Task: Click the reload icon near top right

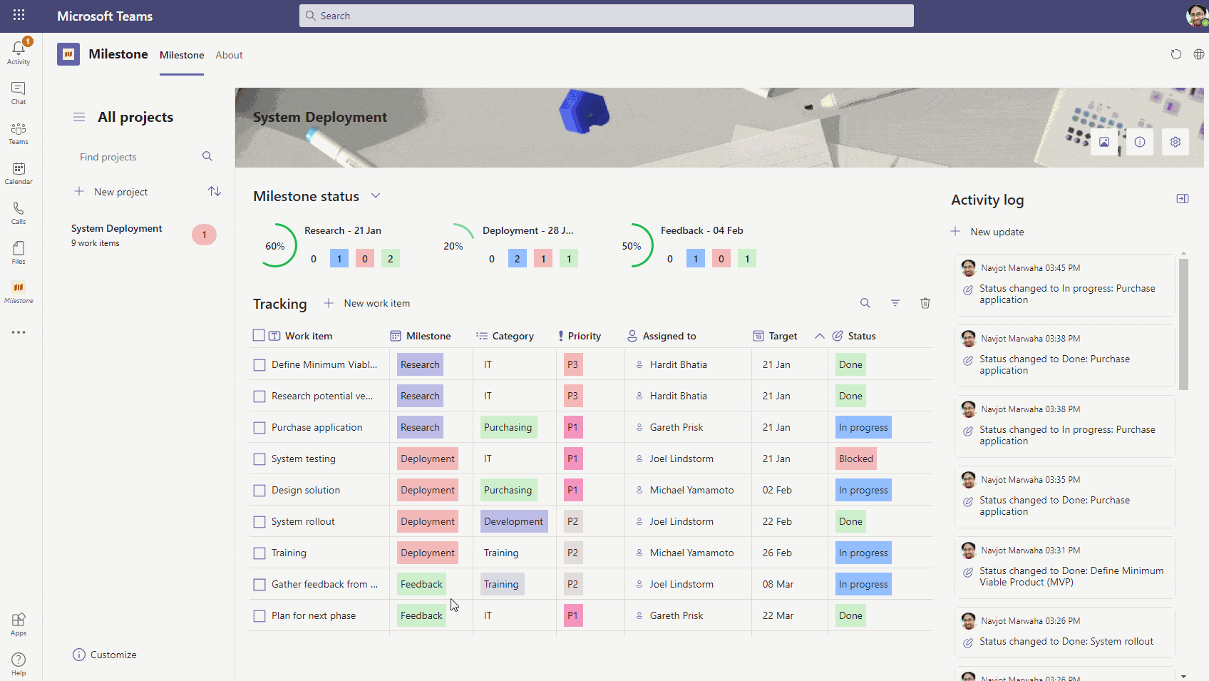Action: click(x=1176, y=55)
